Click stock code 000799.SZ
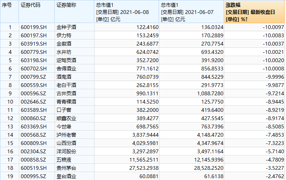Screen dimensions: 286x180 coord(34,77)
